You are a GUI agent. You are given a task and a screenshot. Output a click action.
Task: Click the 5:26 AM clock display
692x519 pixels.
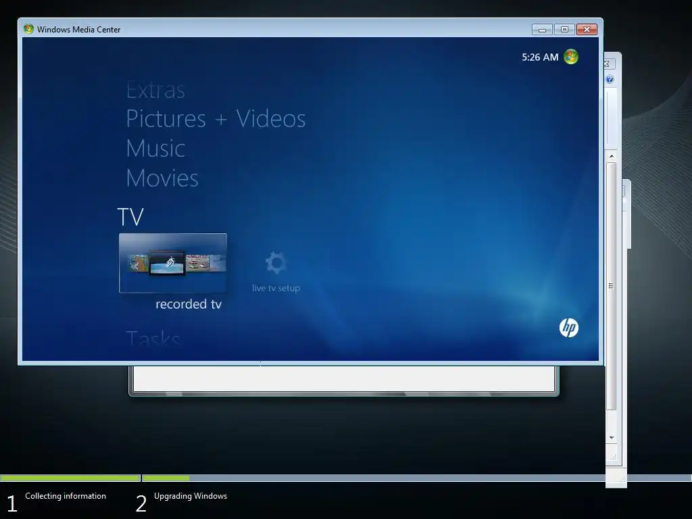click(x=540, y=57)
